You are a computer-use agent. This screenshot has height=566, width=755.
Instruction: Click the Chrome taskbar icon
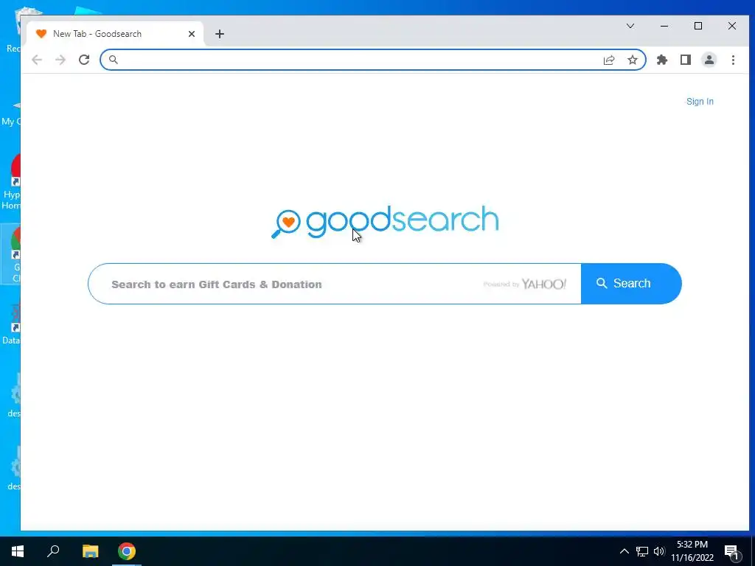[x=127, y=551]
